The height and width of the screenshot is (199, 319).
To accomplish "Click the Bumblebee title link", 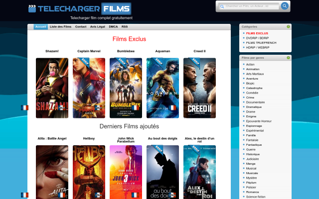I will click(126, 51).
